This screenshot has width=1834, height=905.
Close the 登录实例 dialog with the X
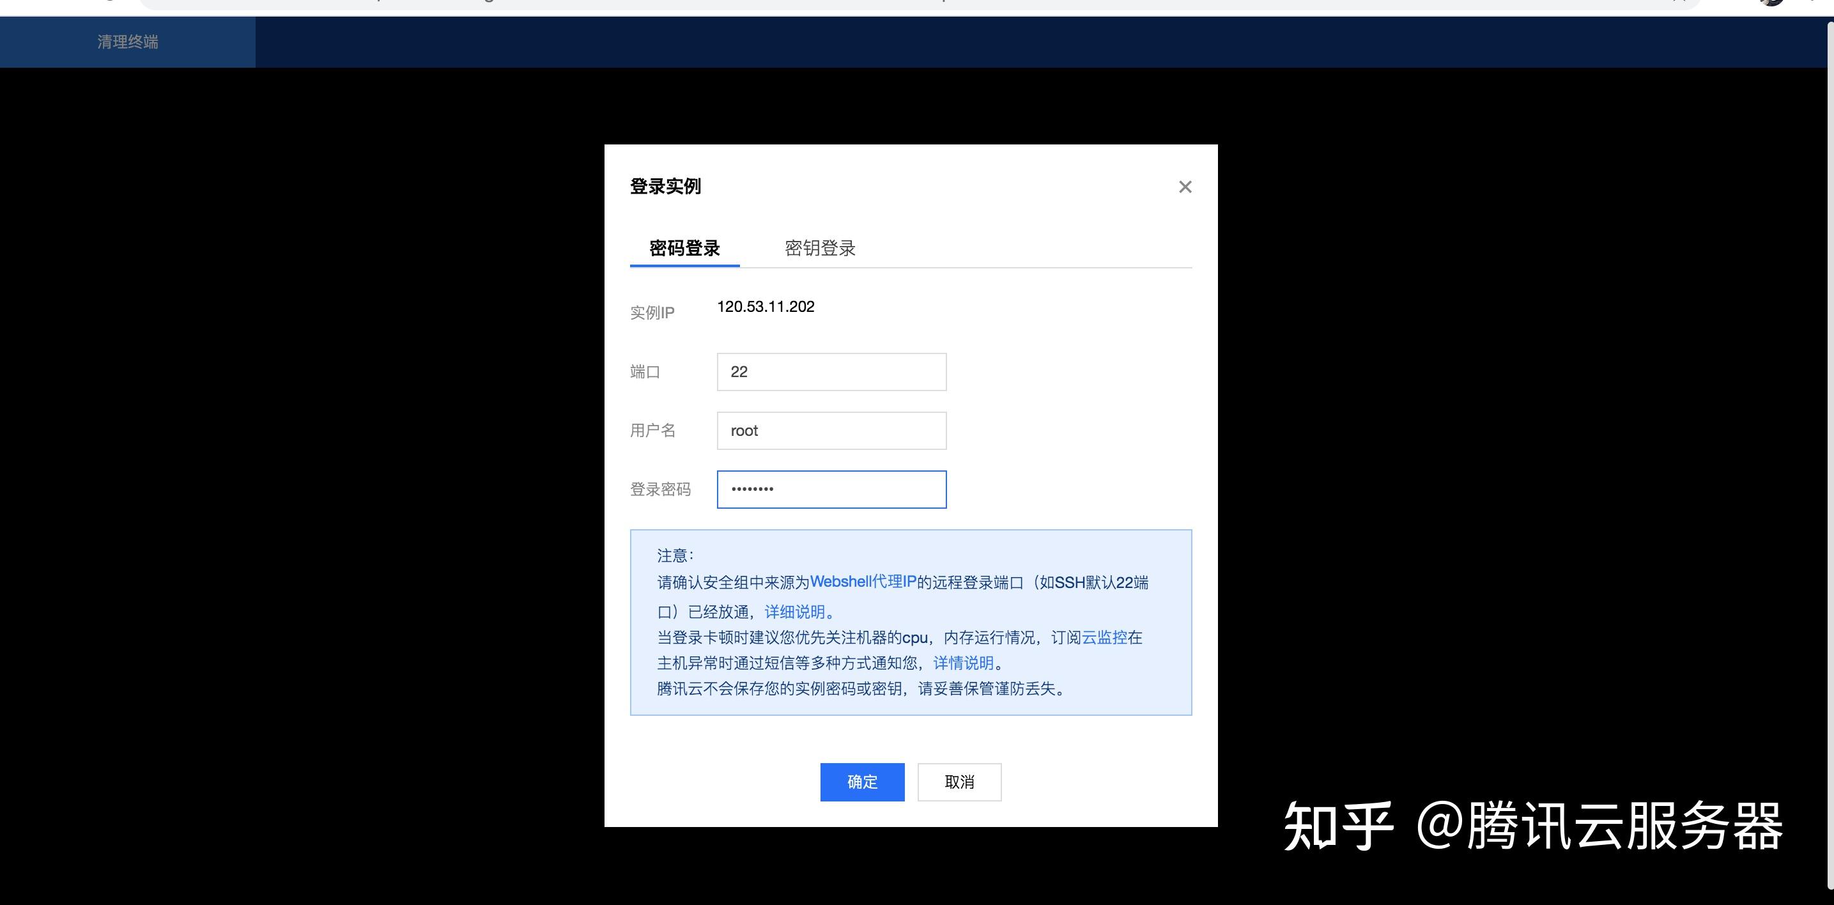[x=1185, y=187]
